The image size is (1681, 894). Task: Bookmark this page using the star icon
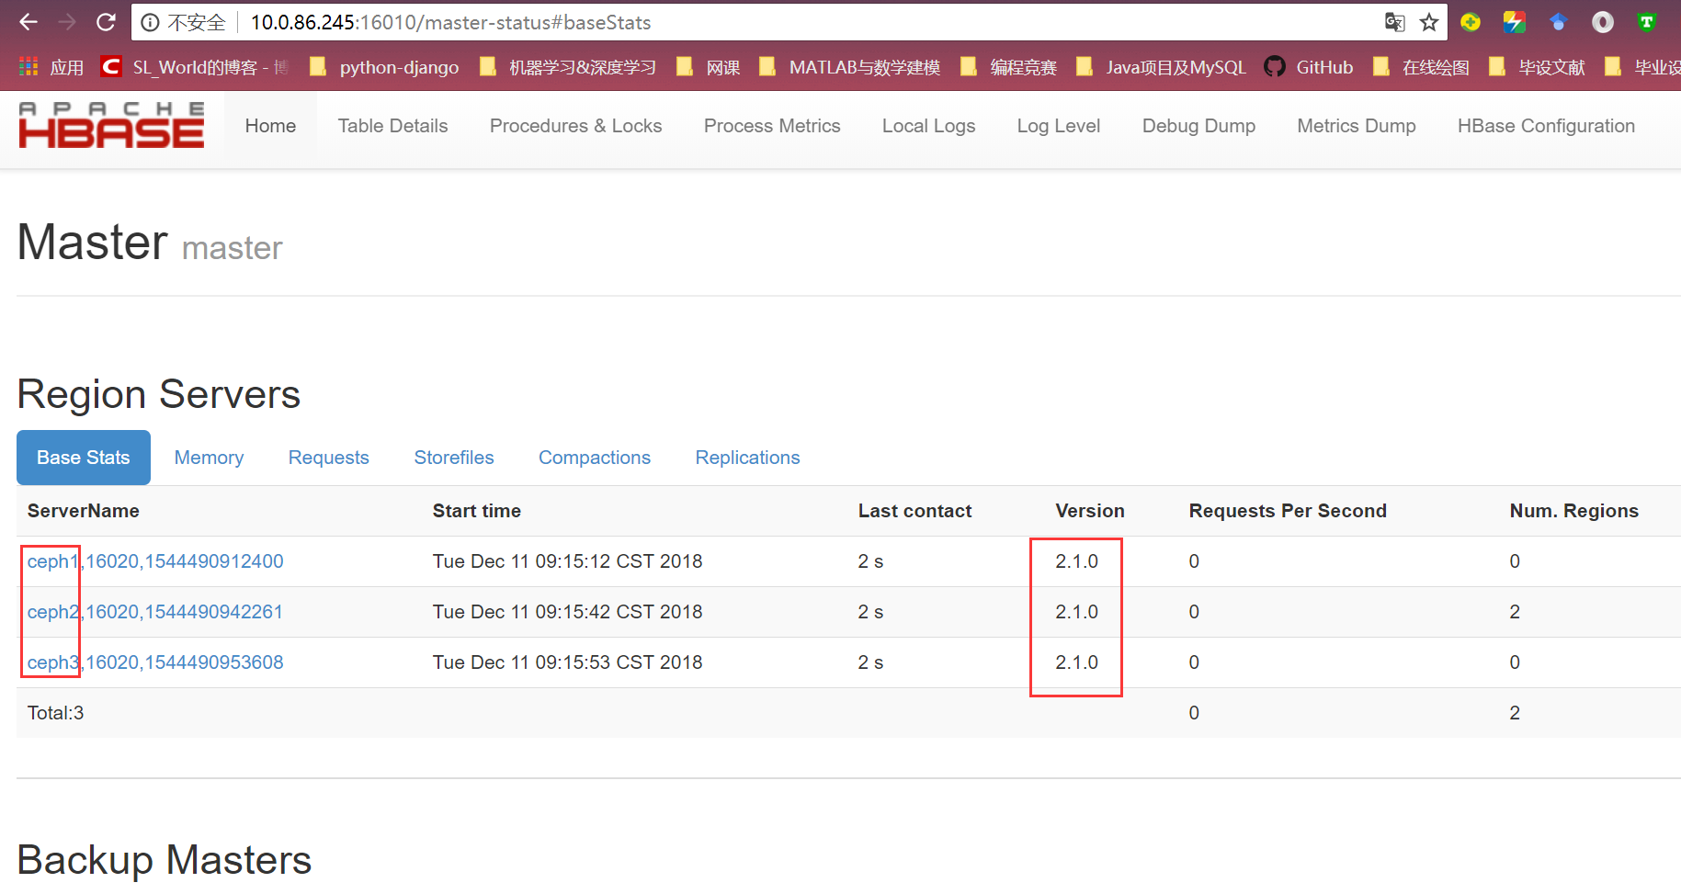point(1430,22)
